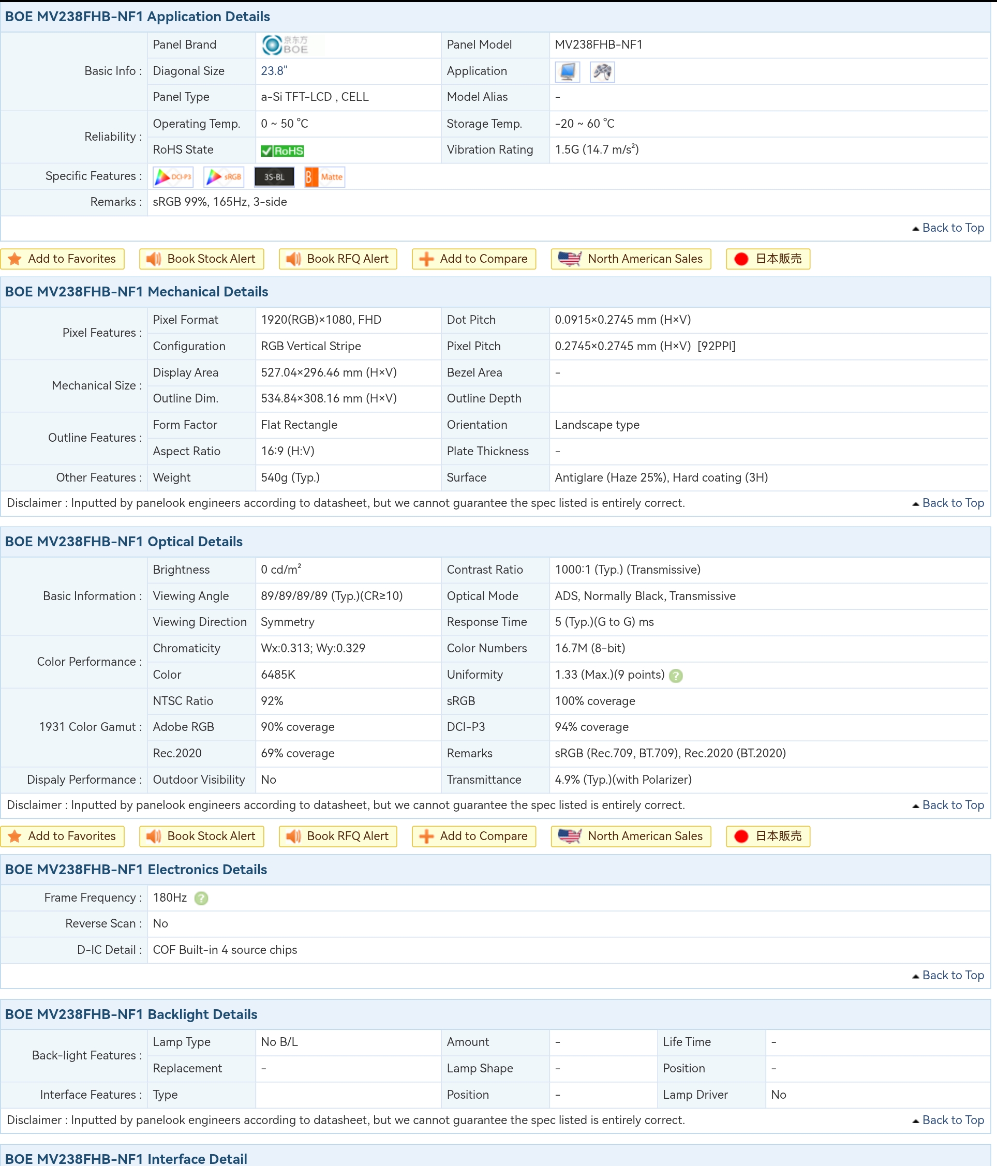Click top Add to Compare button

click(473, 259)
